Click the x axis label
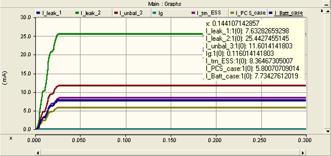This screenshot has width=331, height=156. point(11,139)
